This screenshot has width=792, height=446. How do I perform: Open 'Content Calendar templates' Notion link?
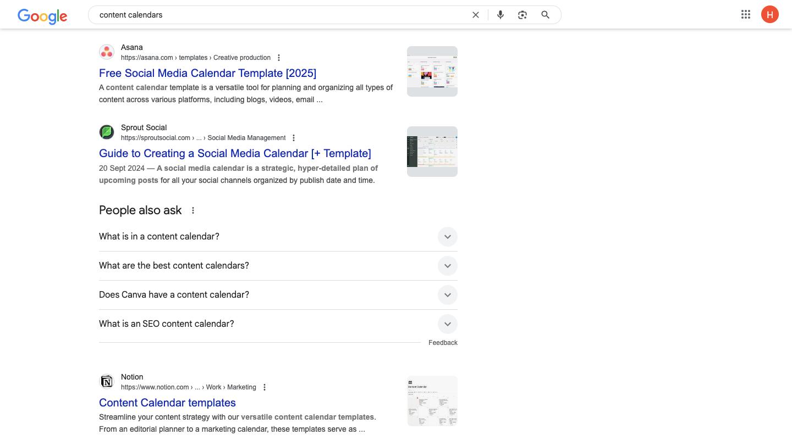point(167,403)
